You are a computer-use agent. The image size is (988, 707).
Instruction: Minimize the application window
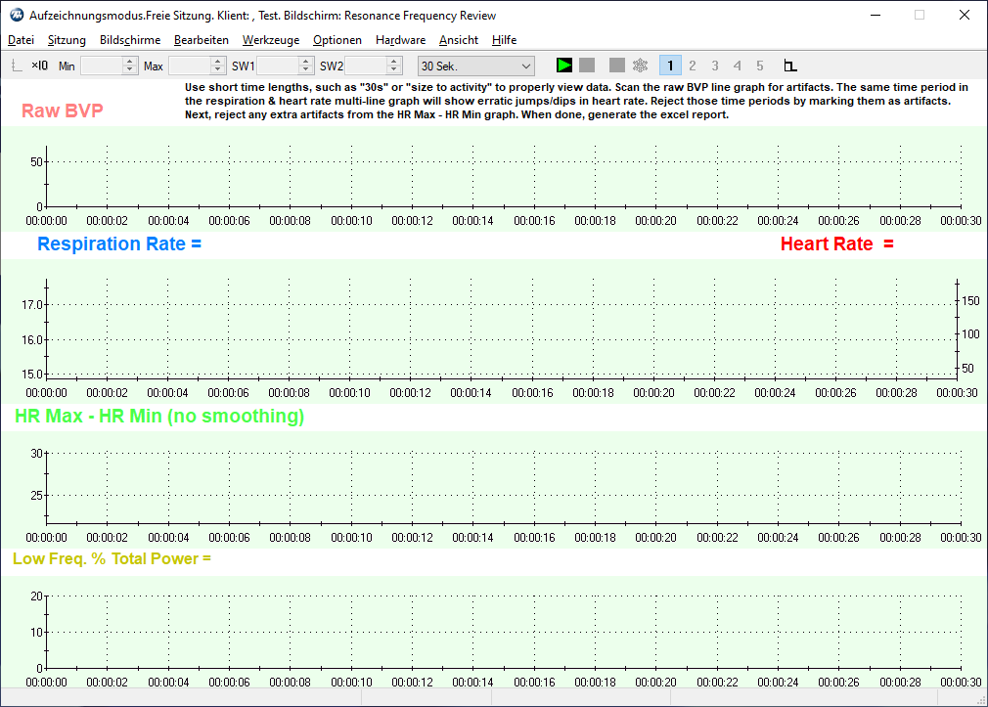tap(876, 15)
